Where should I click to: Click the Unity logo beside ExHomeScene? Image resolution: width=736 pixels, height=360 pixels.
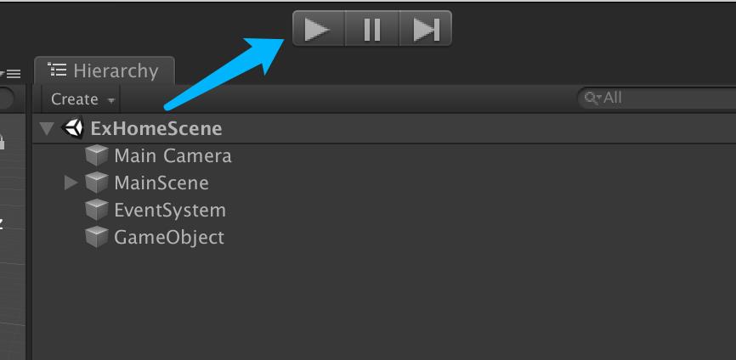pyautogui.click(x=73, y=128)
